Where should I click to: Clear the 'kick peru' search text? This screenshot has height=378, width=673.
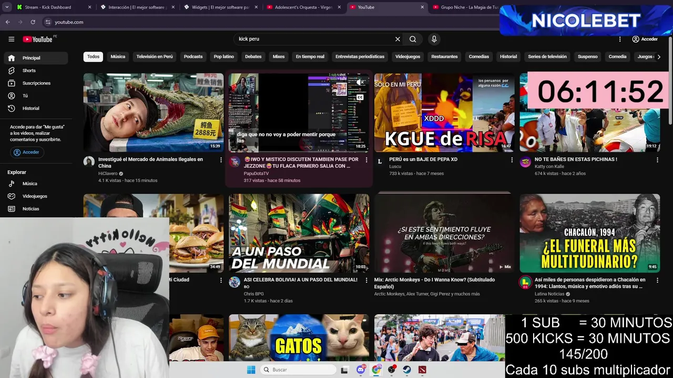click(x=397, y=39)
